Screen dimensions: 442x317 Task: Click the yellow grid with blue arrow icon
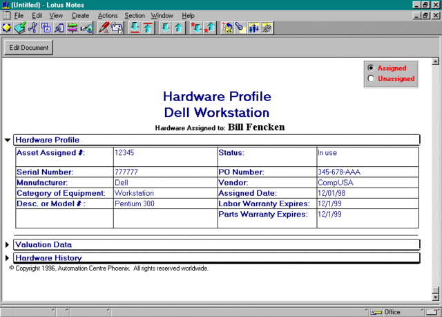pos(227,28)
